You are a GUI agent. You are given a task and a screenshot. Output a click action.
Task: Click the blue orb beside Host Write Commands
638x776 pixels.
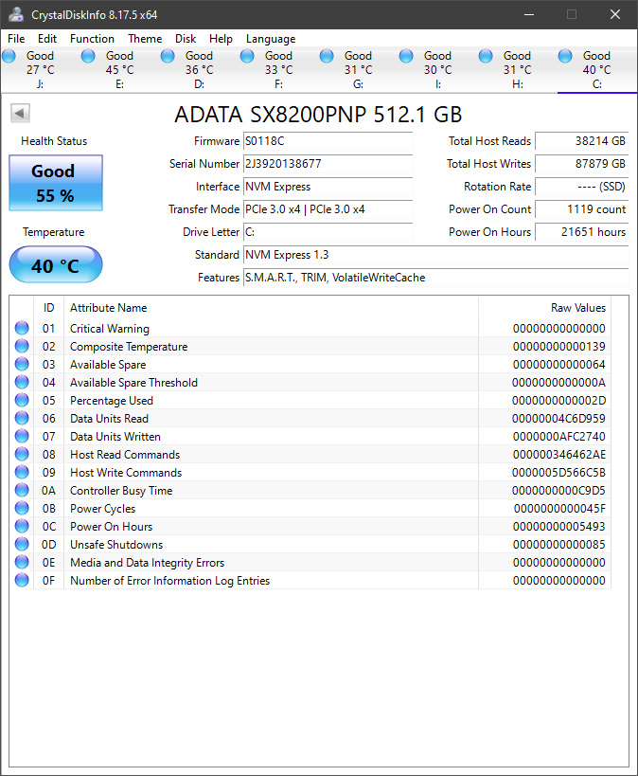click(x=22, y=472)
